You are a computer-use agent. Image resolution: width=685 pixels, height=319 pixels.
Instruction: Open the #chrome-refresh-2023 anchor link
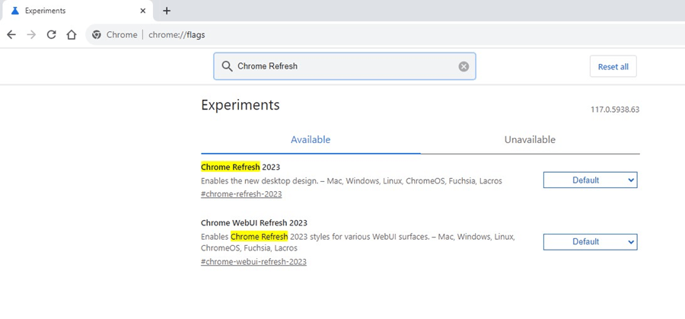point(241,194)
